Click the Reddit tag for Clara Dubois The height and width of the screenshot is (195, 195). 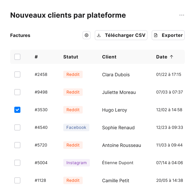[x=73, y=74]
